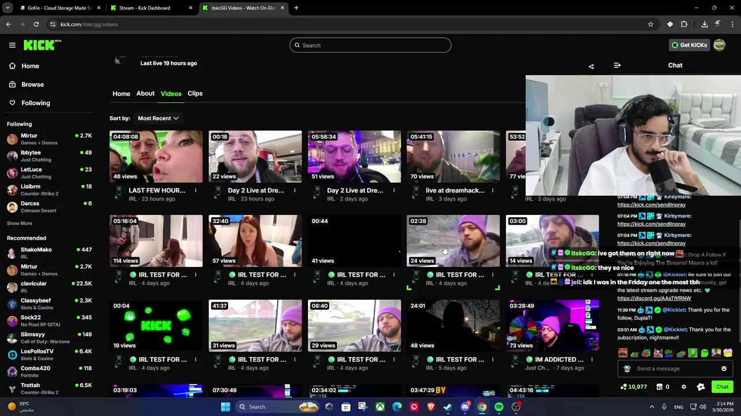The image size is (741, 416).
Task: Open options menu for LAST FEW HOUR video
Action: click(196, 191)
